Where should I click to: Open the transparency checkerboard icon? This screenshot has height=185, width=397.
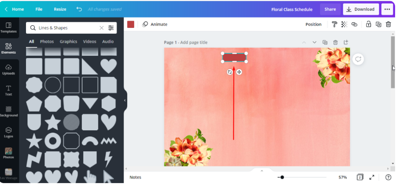point(344,24)
